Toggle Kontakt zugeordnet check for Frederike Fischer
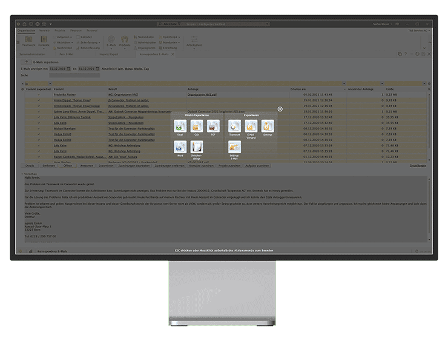Viewport: 448px width, 341px height. 39,94
